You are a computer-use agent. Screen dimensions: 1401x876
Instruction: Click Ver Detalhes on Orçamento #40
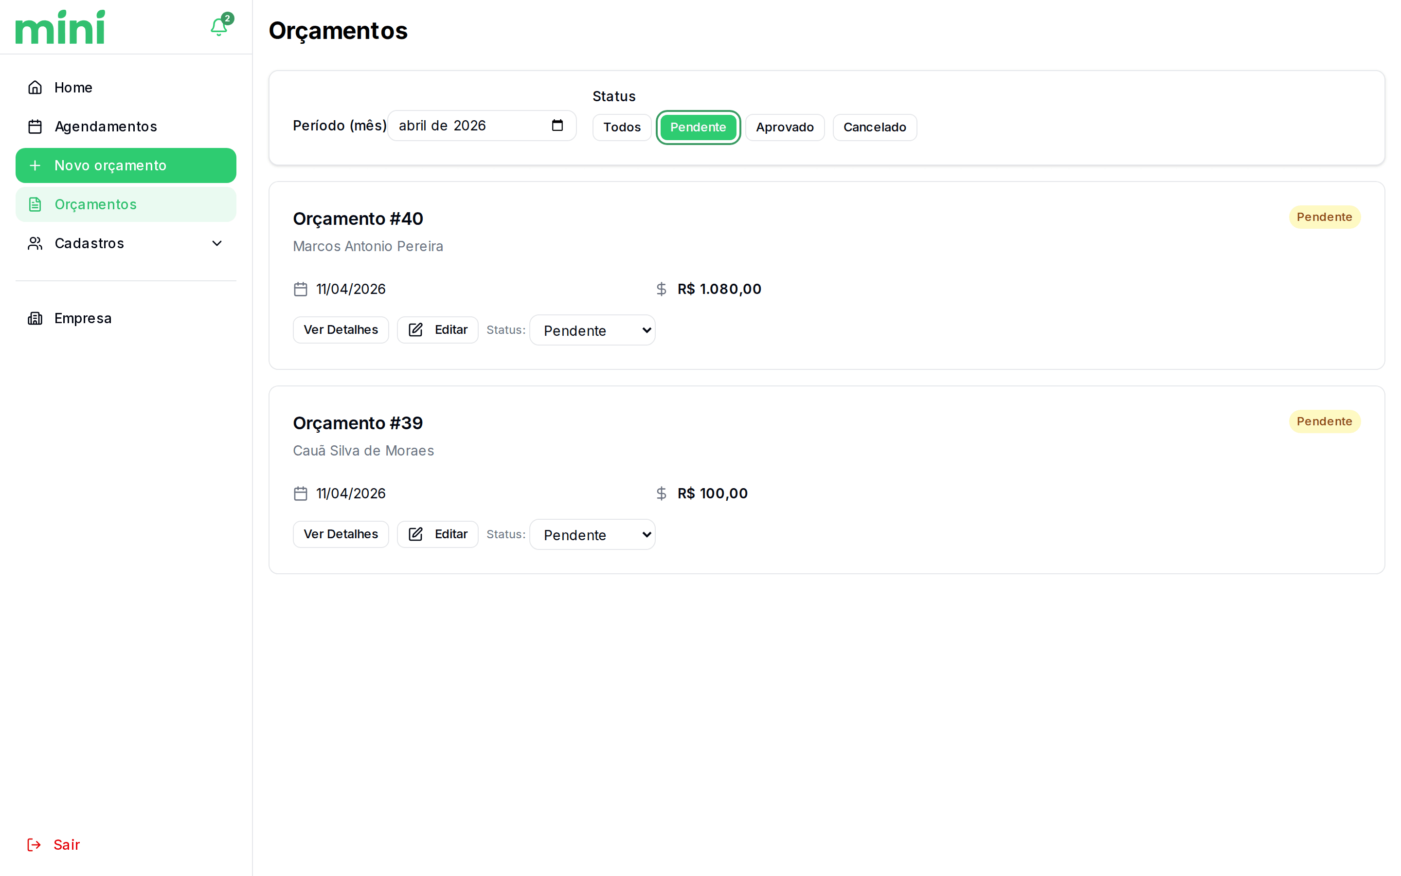pyautogui.click(x=341, y=329)
